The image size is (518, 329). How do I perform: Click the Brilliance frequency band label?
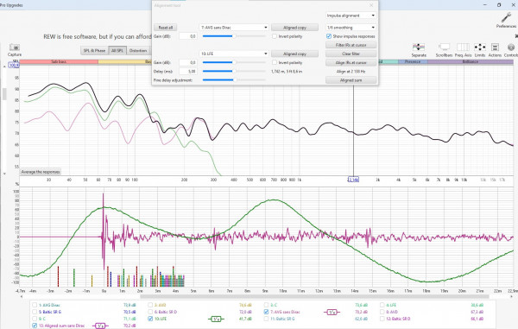click(471, 62)
